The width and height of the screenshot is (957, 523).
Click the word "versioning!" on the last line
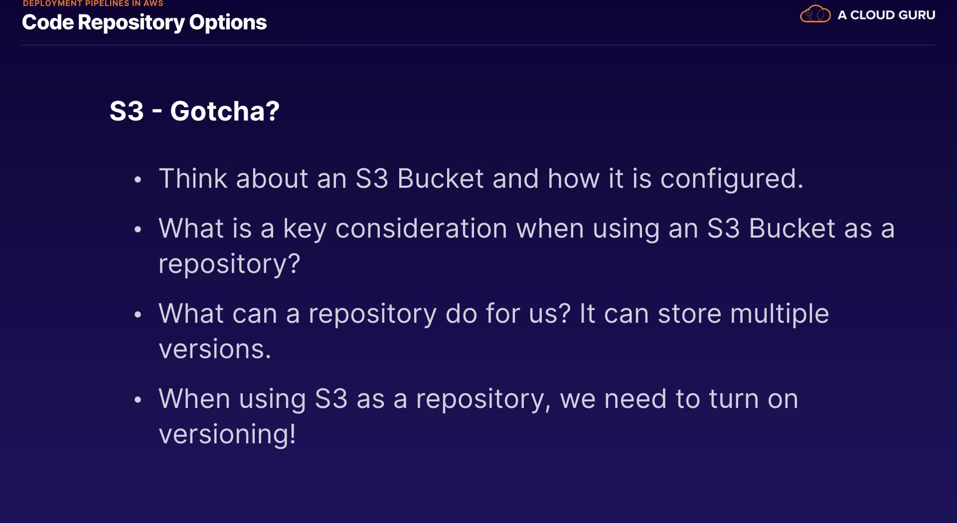pyautogui.click(x=227, y=434)
